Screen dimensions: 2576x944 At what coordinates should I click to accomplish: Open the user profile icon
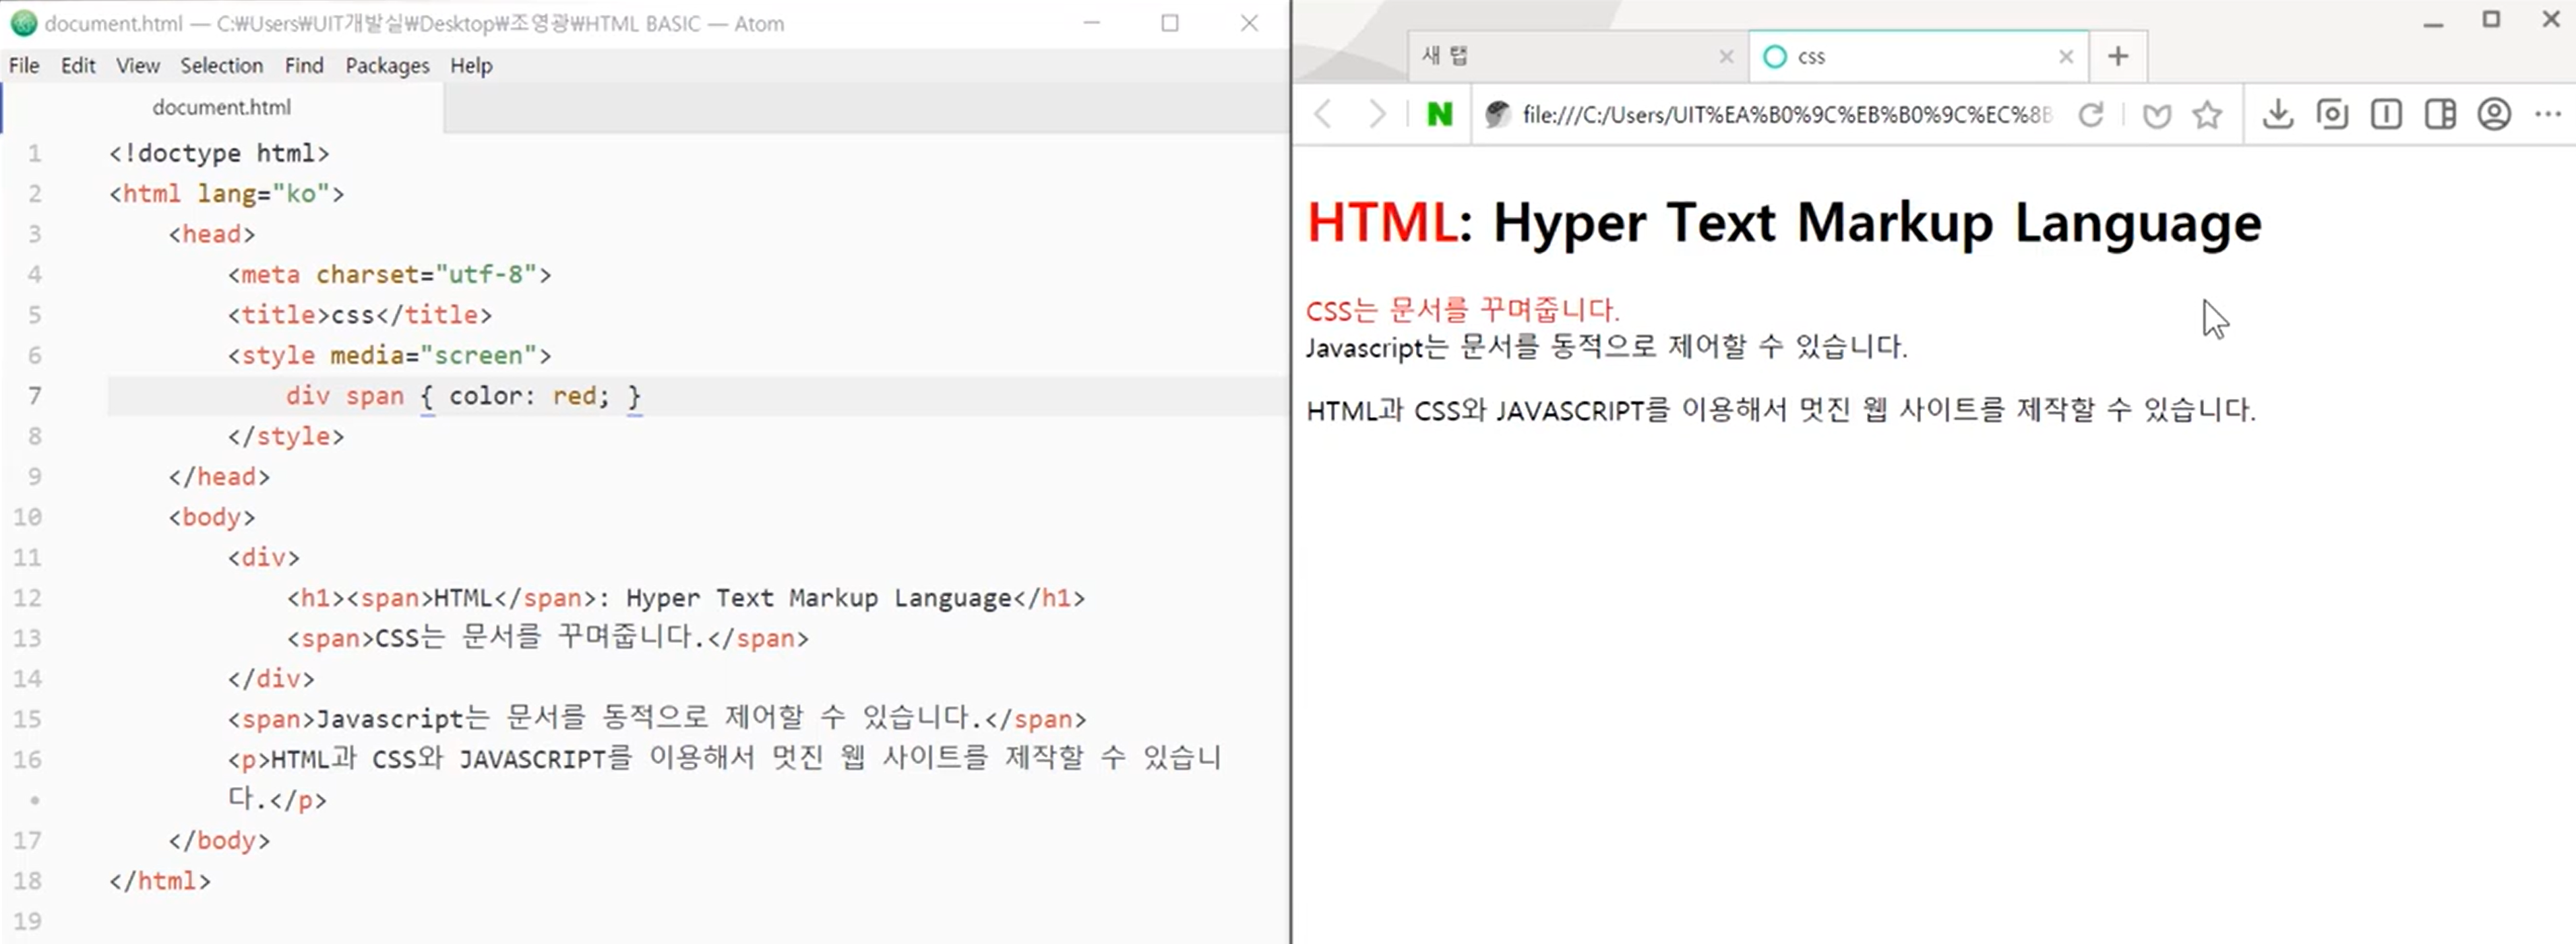(x=2494, y=114)
